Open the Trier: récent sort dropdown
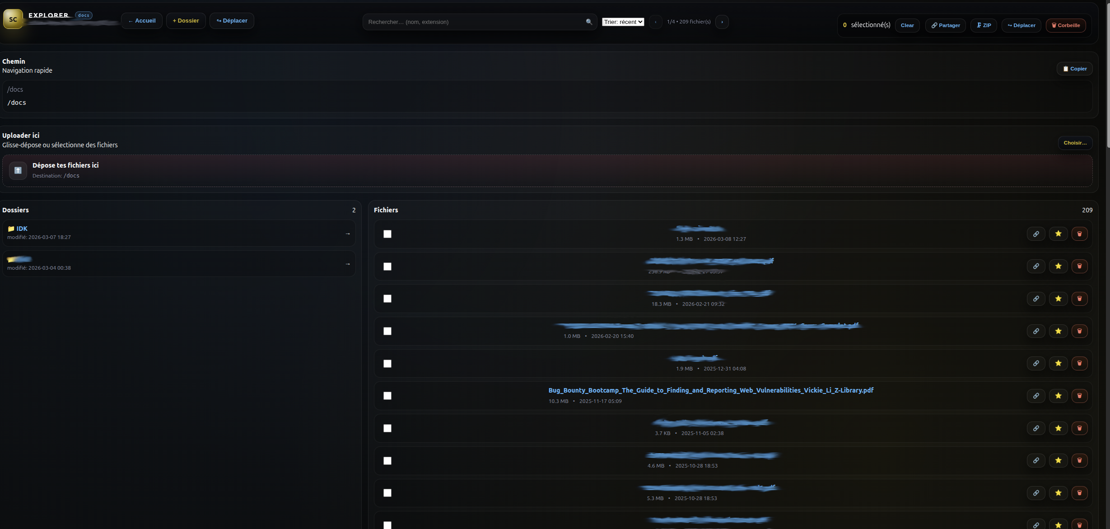1110x529 pixels. 623,21
